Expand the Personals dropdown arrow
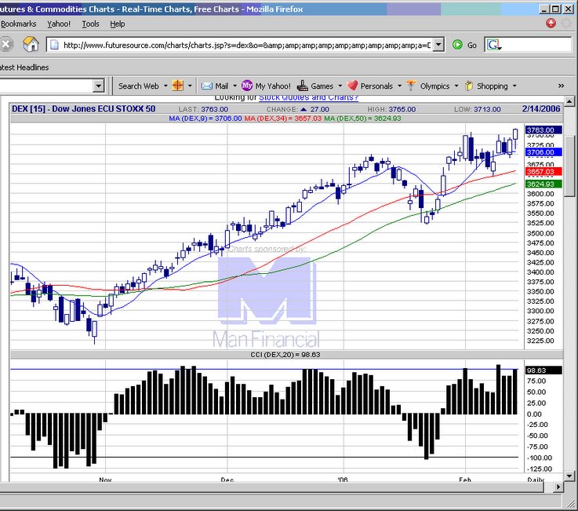Image resolution: width=578 pixels, height=511 pixels. (400, 86)
